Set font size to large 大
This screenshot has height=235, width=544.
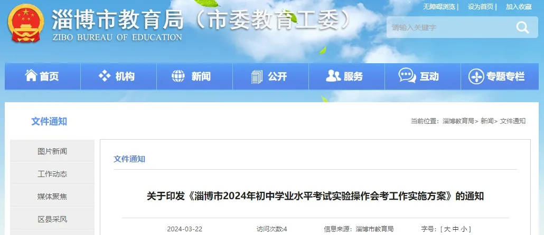[x=447, y=229]
